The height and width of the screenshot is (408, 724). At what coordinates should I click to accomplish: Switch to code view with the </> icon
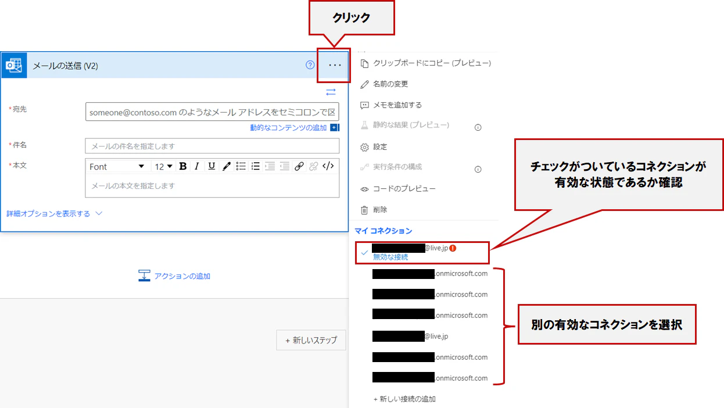[x=328, y=166]
